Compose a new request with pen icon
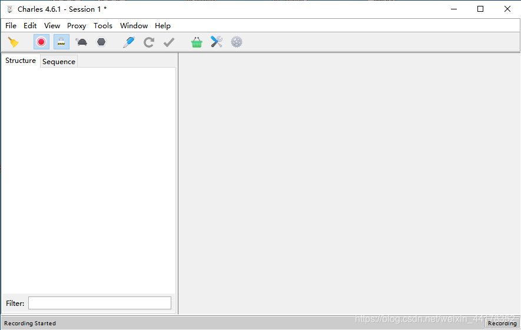521x330 pixels. (x=129, y=42)
